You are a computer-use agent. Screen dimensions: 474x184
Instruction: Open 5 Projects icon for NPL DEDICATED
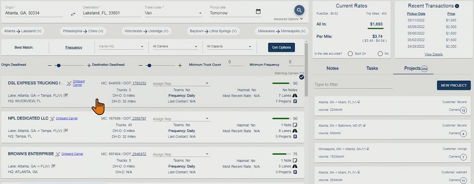point(295,136)
